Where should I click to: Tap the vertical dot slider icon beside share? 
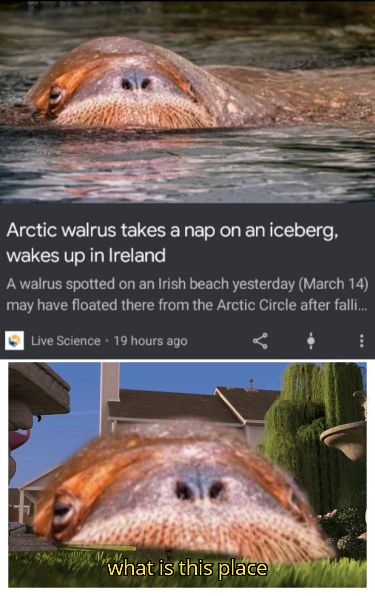coord(311,341)
